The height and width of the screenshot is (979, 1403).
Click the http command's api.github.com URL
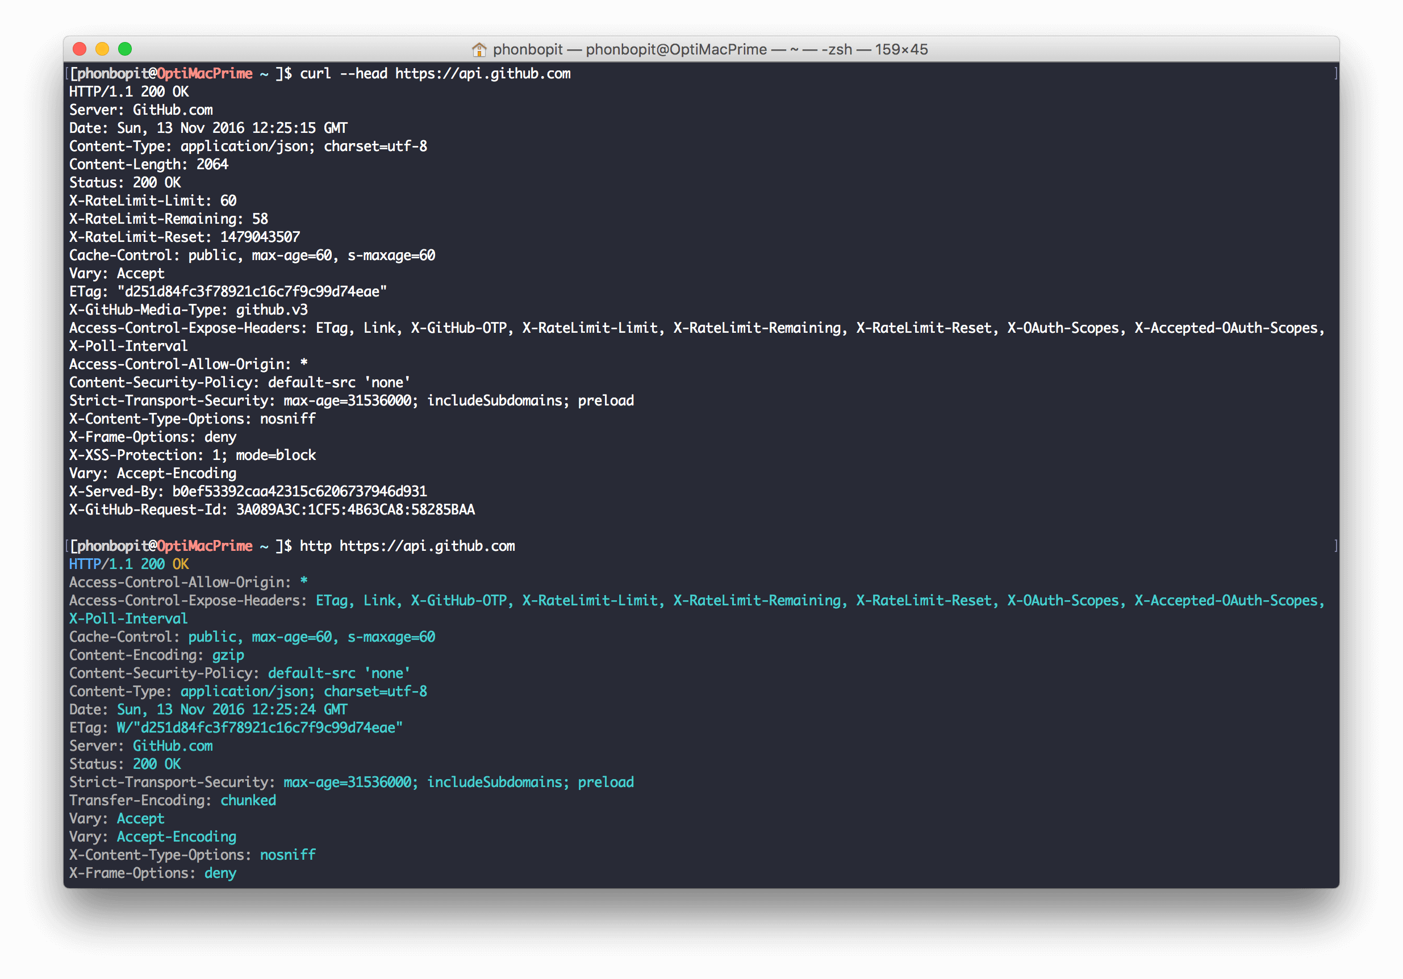tap(427, 546)
